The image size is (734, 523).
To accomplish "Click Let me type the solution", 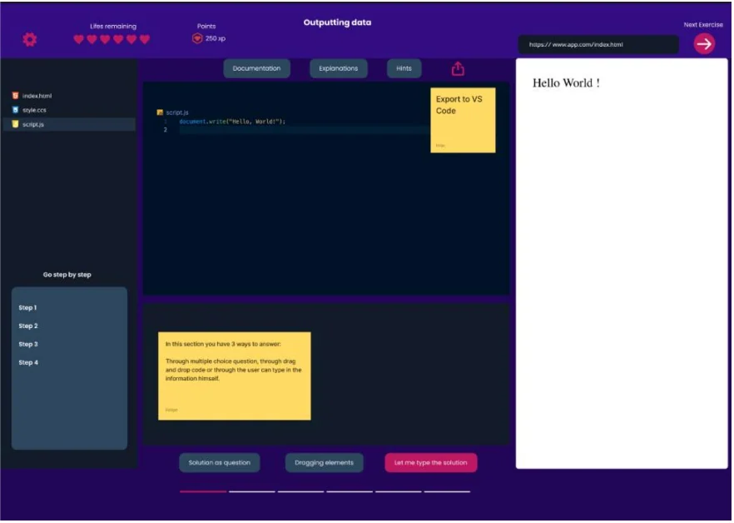I will coord(431,462).
